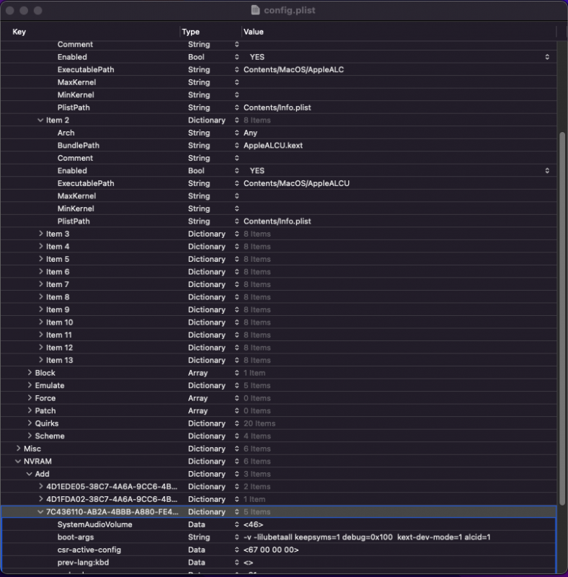Collapse the Item 2 dictionary

(40, 120)
